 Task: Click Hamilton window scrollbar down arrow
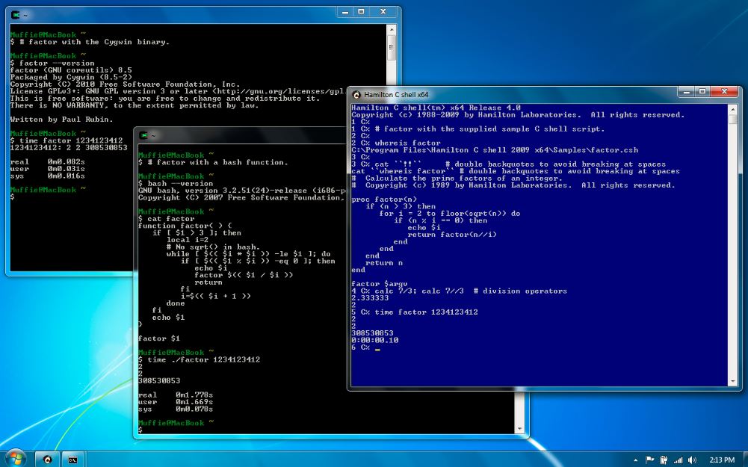coord(733,382)
